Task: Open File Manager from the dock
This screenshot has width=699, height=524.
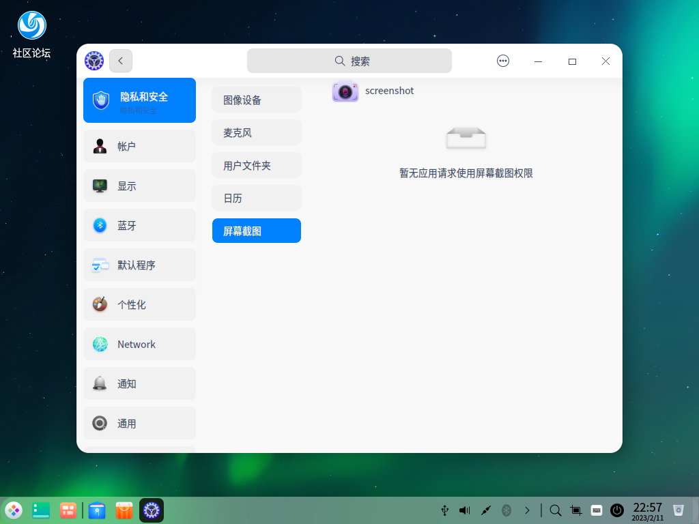Action: click(97, 510)
